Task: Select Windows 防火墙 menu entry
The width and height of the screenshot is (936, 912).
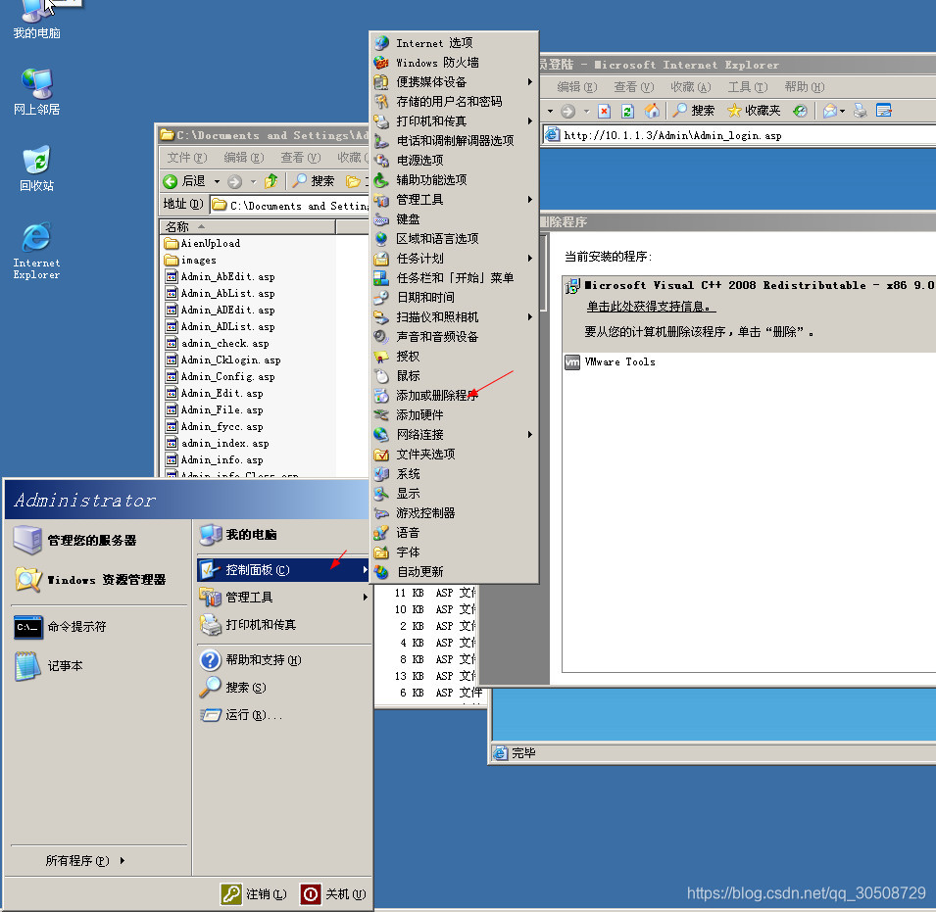Action: 454,63
